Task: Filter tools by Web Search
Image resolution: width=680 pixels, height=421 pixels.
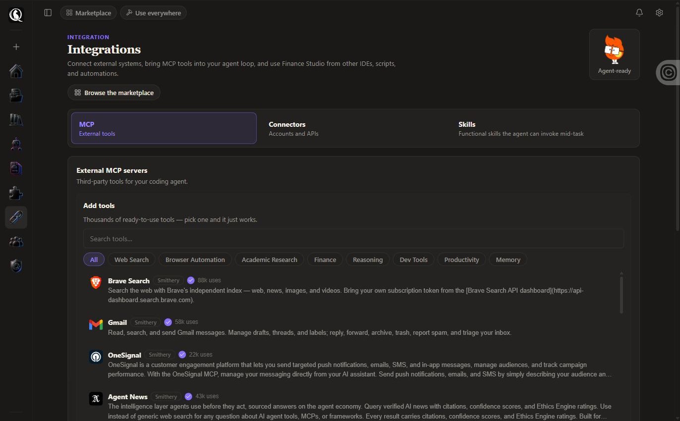Action: 131,260
